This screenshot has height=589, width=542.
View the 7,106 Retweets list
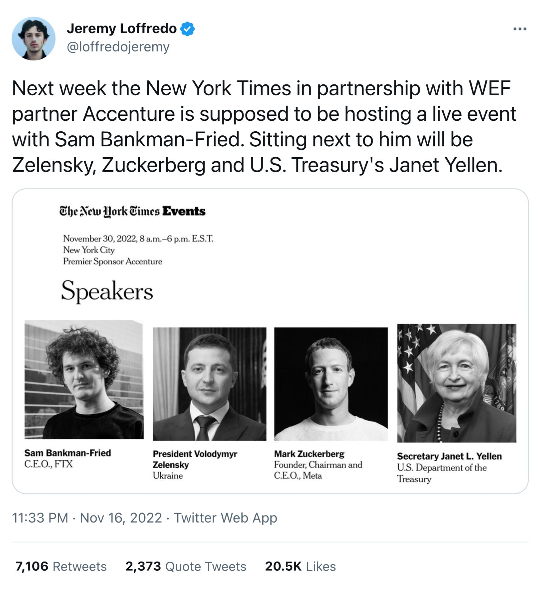tap(61, 567)
